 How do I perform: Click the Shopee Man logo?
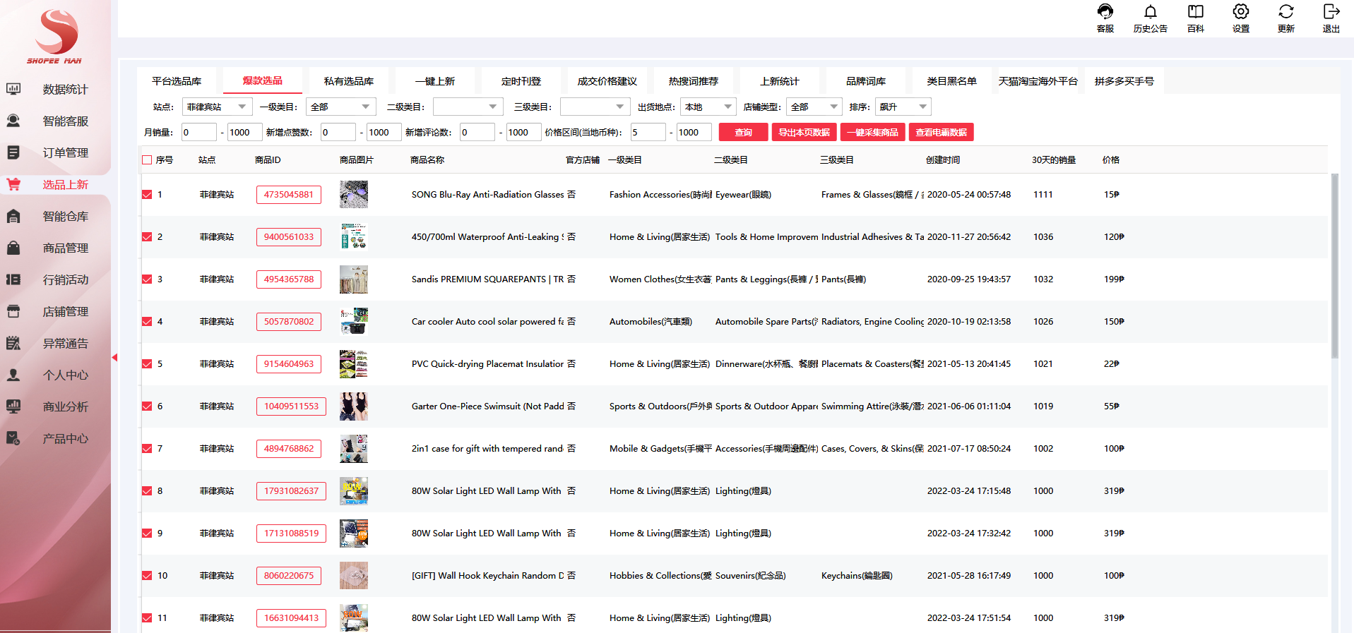[x=55, y=35]
